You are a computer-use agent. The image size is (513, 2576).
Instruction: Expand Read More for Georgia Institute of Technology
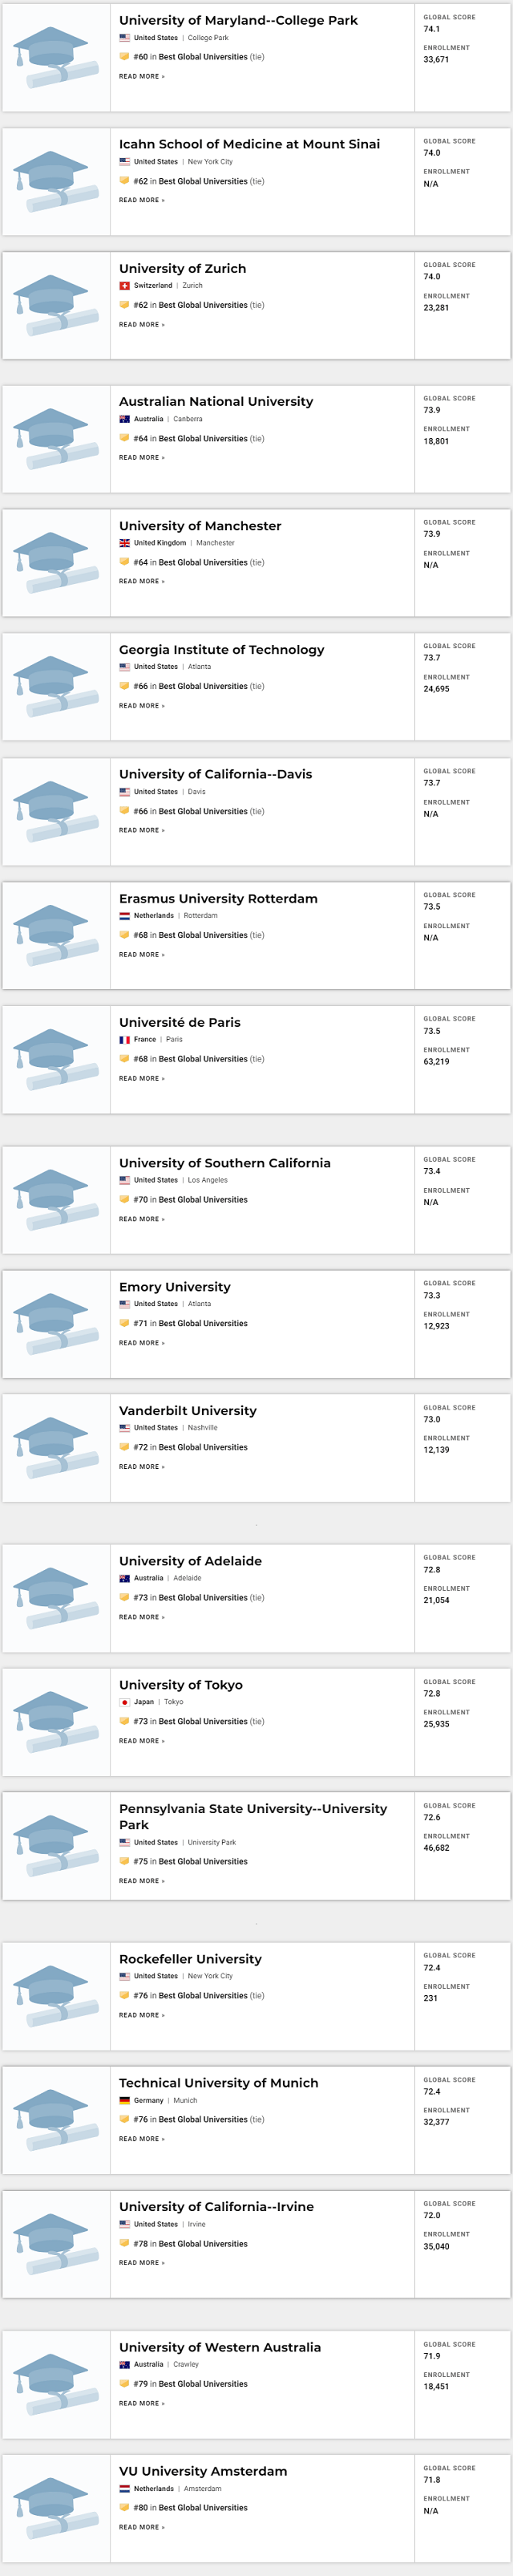pos(135,706)
